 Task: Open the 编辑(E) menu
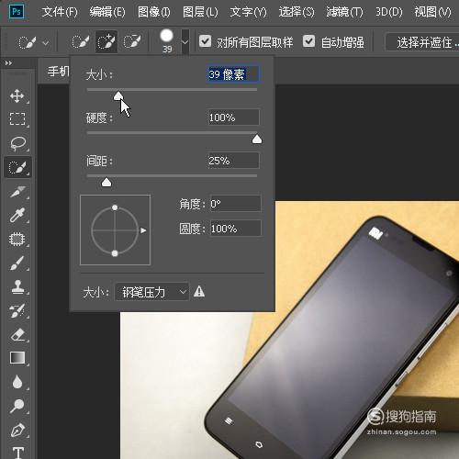(107, 12)
